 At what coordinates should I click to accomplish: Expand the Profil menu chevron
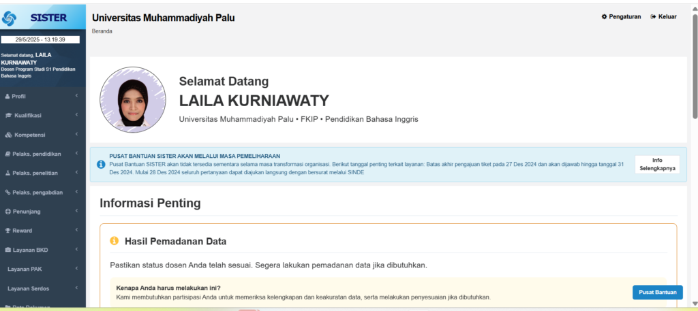coord(76,96)
